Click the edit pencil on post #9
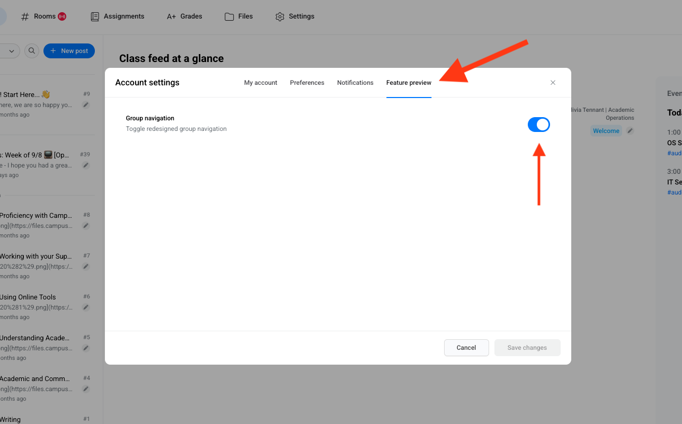This screenshot has width=682, height=424. (x=86, y=105)
